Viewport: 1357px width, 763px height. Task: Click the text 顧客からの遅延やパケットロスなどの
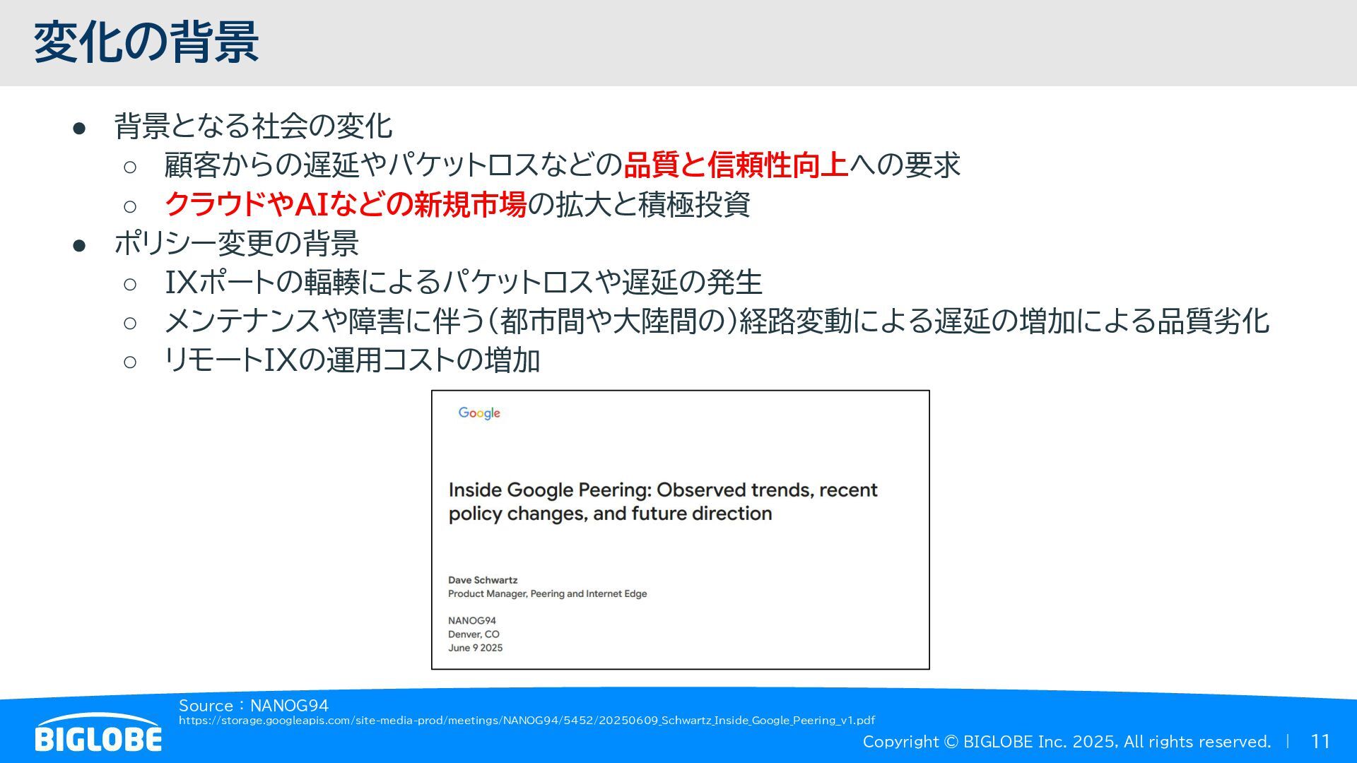[x=393, y=165]
